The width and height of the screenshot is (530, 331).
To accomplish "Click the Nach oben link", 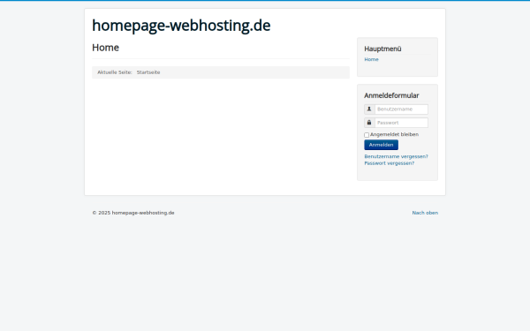I will 425,213.
